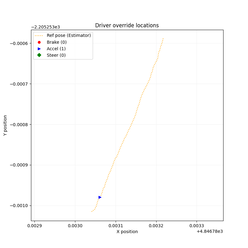Click the green Steer diamond in legend
The height and width of the screenshot is (248, 248).
[39, 55]
